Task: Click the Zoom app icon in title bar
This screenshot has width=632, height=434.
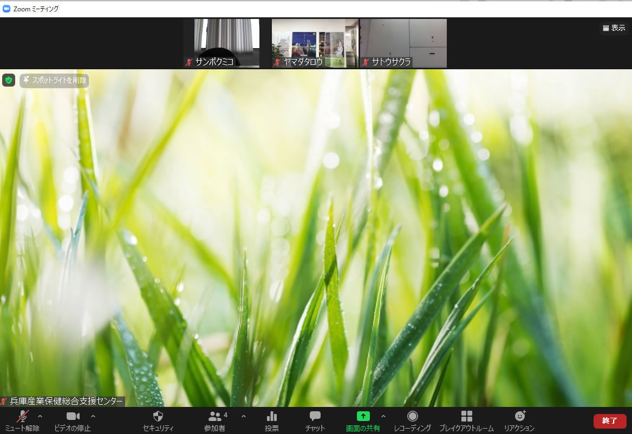Action: coord(6,9)
